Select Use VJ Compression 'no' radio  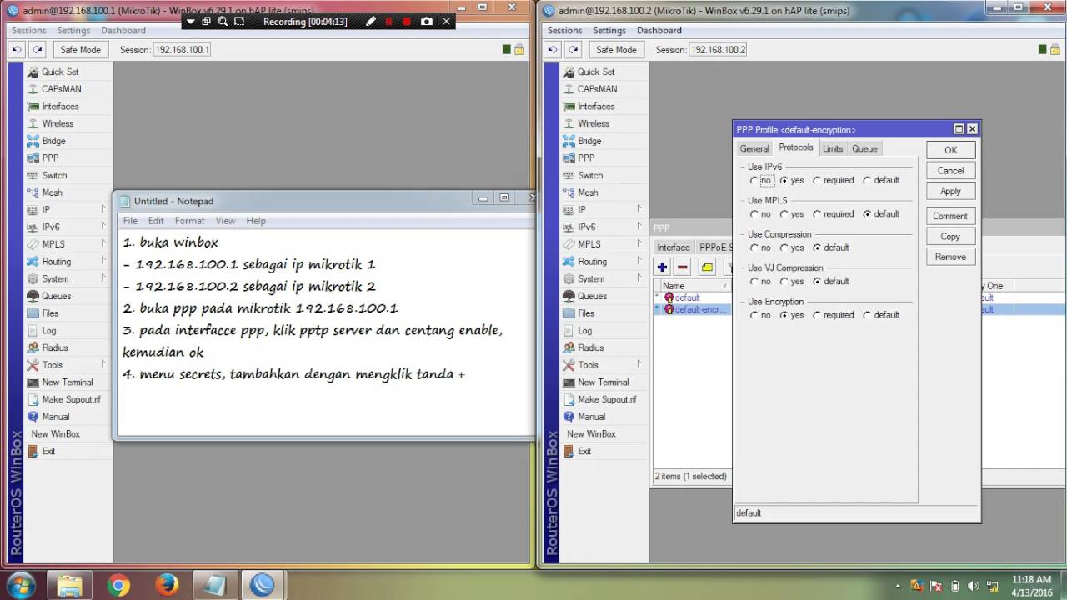tap(754, 282)
